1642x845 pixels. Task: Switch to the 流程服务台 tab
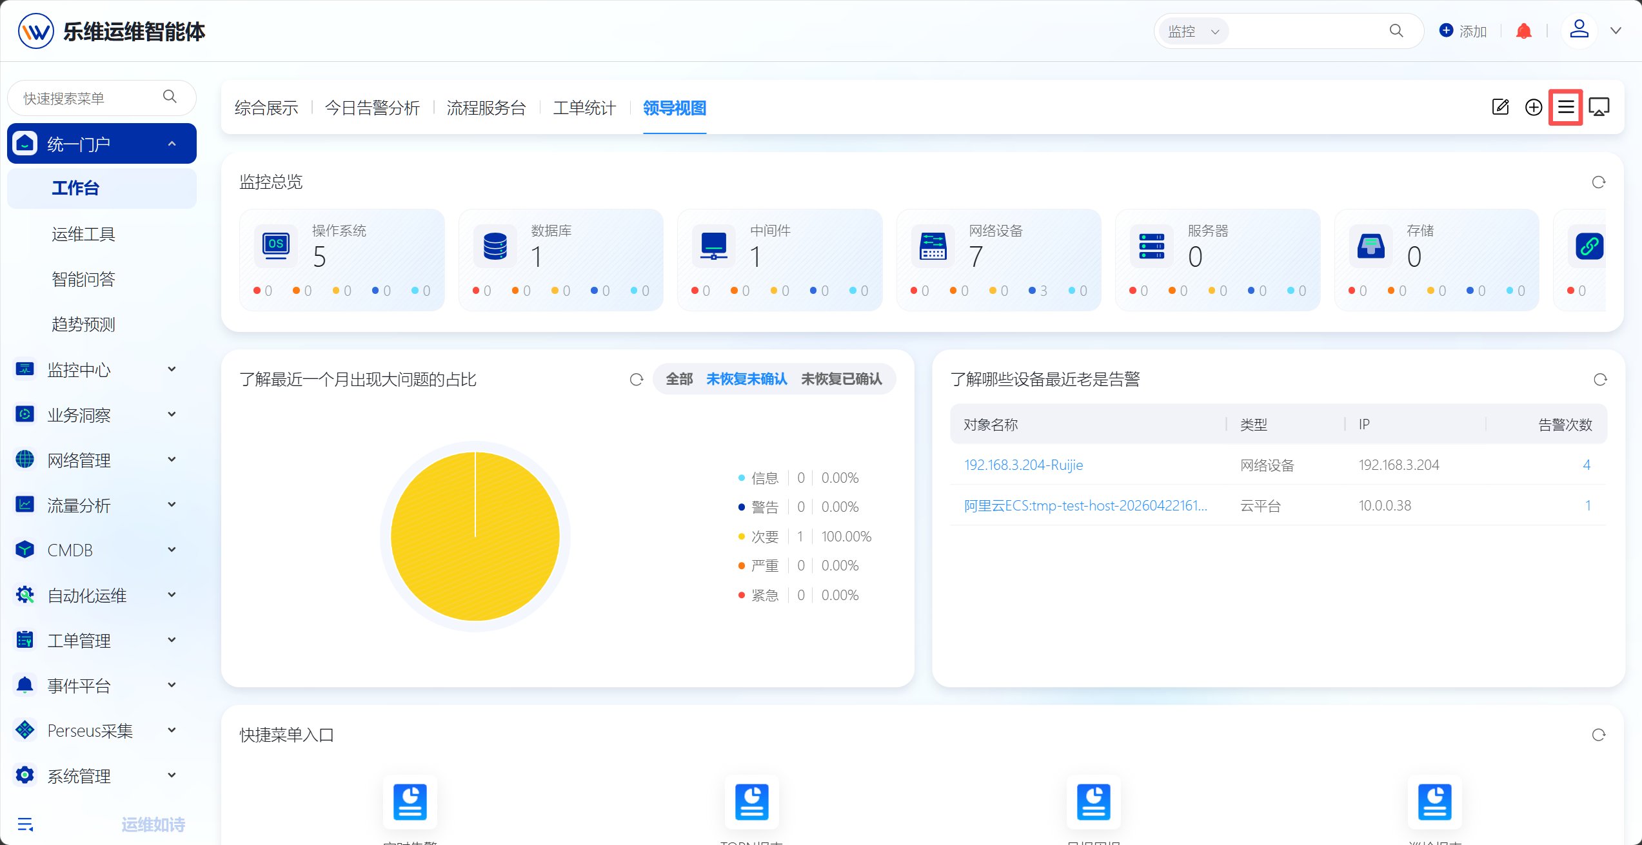pos(486,108)
